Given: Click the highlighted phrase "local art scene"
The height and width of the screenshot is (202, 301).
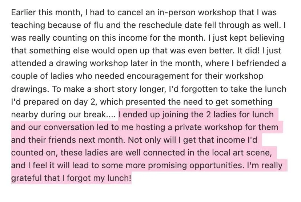Looking at the screenshot, I should (x=242, y=153).
